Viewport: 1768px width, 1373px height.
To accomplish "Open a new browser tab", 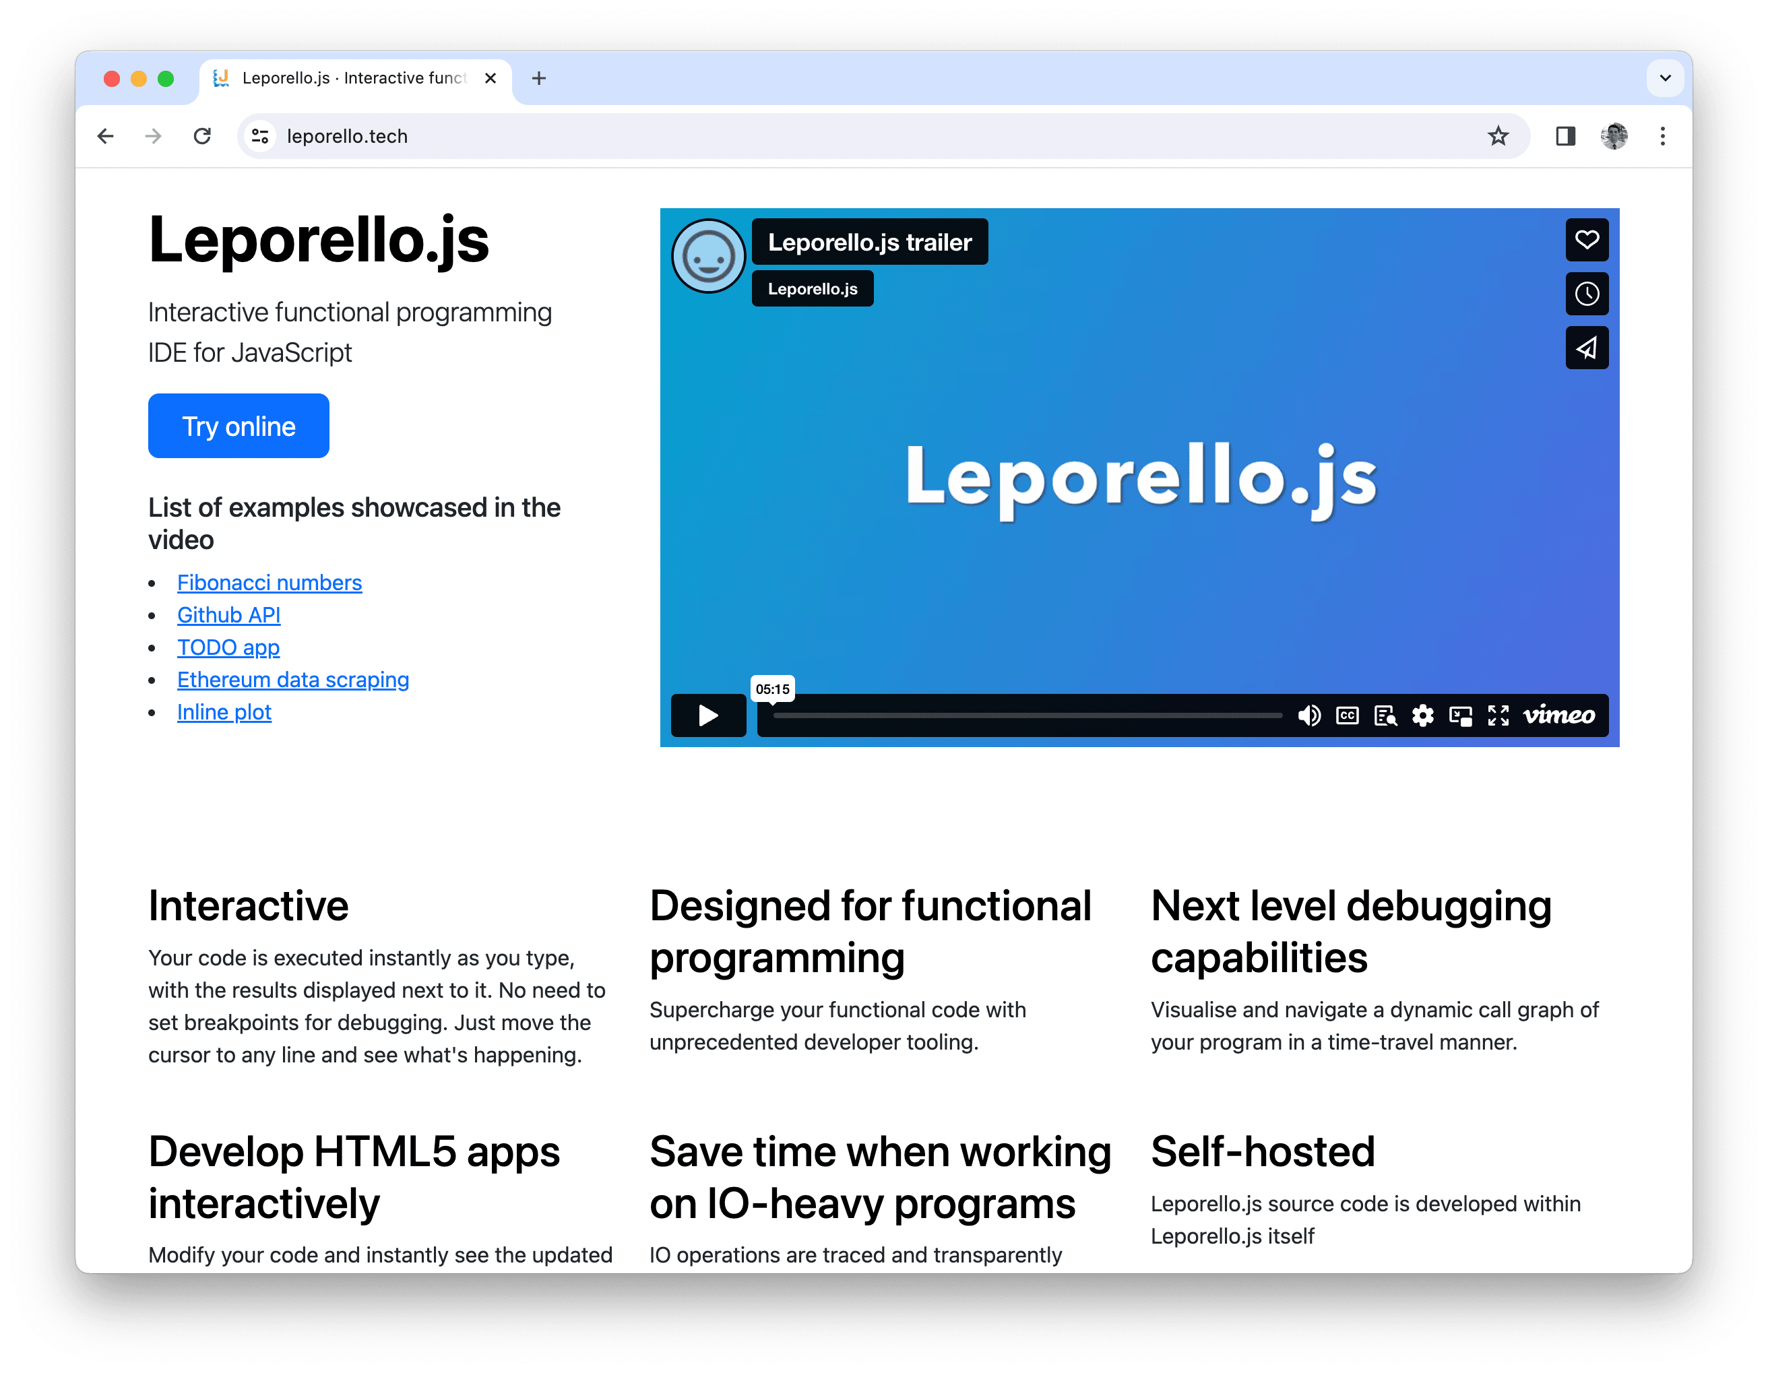I will [539, 77].
